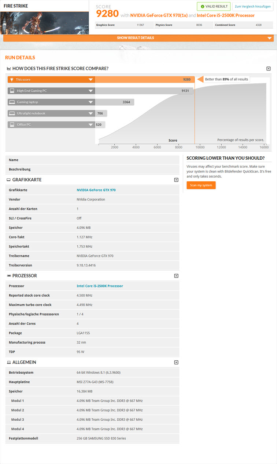Click Maximum turbo core clock value 4.498 MHz

click(85, 305)
